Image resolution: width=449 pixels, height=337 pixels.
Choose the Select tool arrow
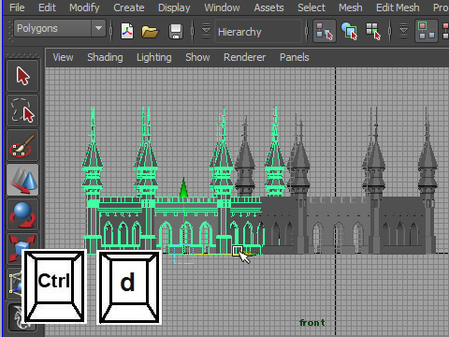pos(22,76)
